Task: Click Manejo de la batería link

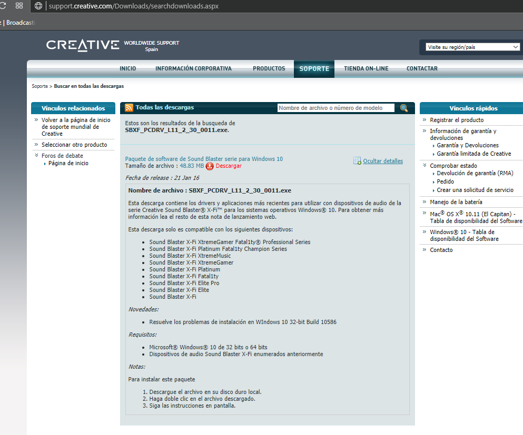Action: click(456, 202)
